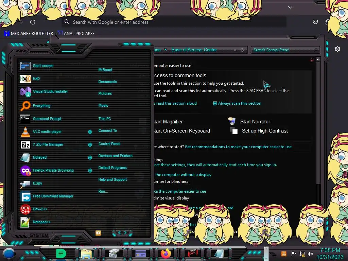Open MrBeast user folder in Start menu
The image size is (348, 261).
105,70
